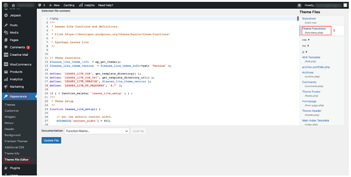Click the WooCommerce sidebar icon
This screenshot has width=351, height=177.
[6, 64]
